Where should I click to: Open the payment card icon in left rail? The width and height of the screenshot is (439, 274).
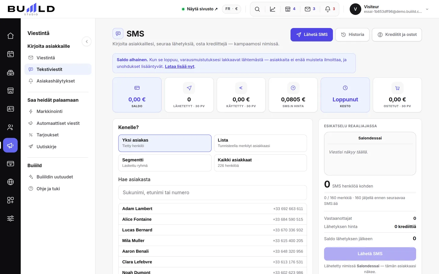[10, 163]
